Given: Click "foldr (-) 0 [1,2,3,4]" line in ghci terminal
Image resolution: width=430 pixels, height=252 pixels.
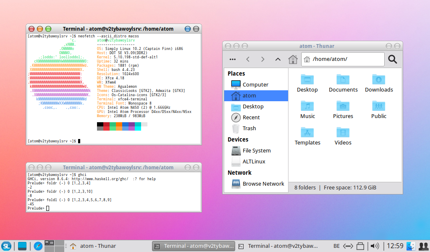Looking at the screenshot, I should point(59,183).
